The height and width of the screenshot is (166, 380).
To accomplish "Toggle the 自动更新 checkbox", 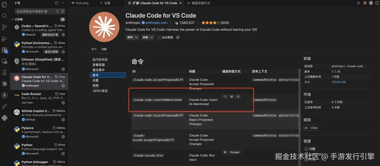I will (159, 37).
